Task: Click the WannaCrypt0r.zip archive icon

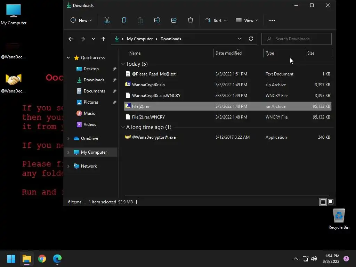Action: (128, 84)
